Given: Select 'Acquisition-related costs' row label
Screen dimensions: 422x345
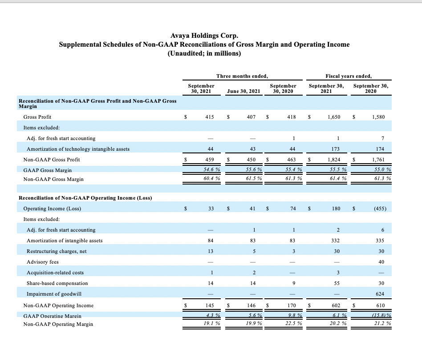Looking at the screenshot, I should (55, 273).
